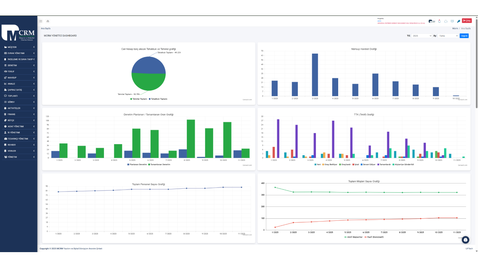Viewport: 478px width, 268px height.
Task: Click the blue Uygula button
Action: click(464, 36)
